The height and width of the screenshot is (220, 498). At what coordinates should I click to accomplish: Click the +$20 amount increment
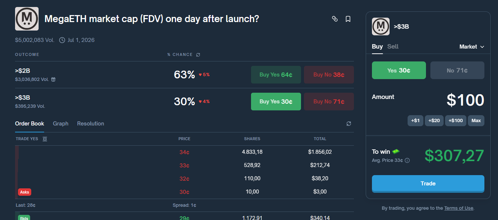tap(434, 120)
